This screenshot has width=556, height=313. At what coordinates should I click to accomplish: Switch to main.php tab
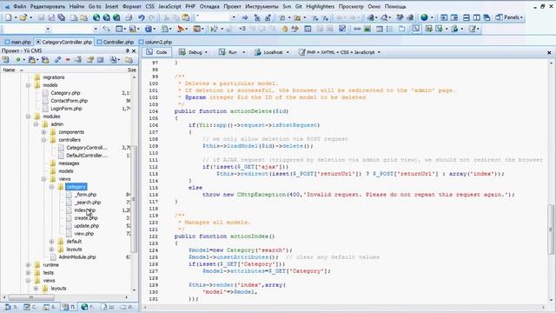(x=17, y=42)
